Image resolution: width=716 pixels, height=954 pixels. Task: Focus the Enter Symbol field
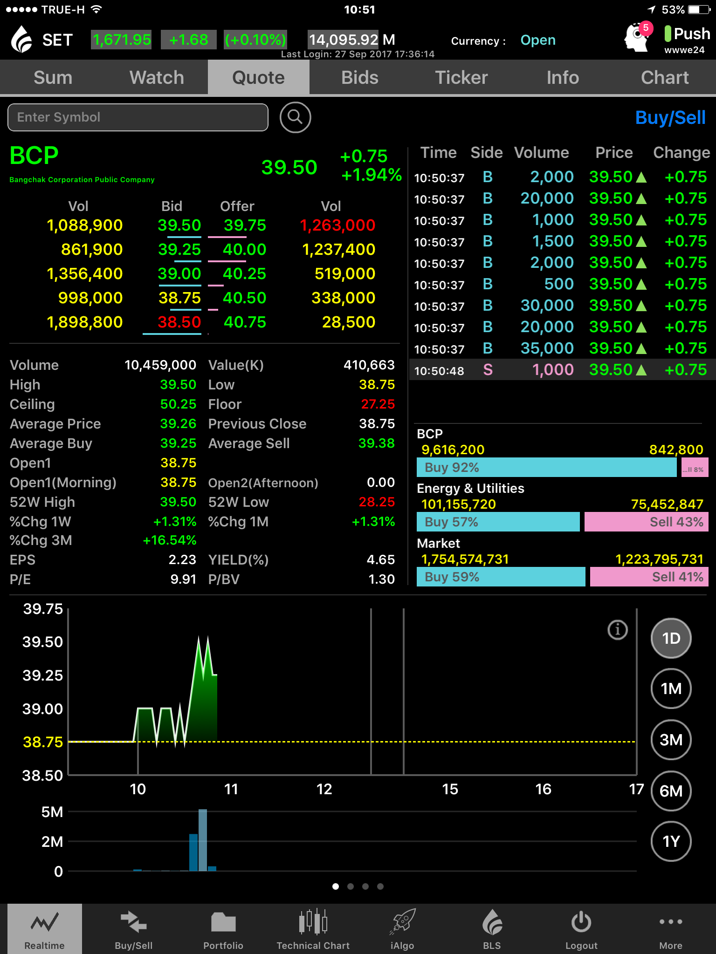138,117
